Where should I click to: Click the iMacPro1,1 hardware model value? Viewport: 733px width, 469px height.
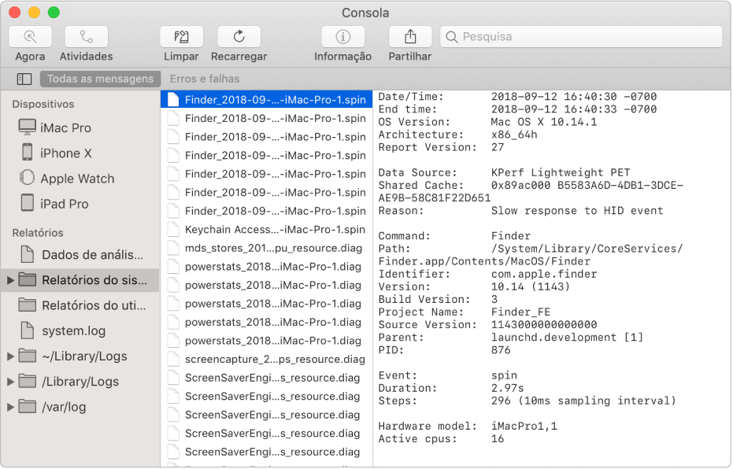[524, 426]
